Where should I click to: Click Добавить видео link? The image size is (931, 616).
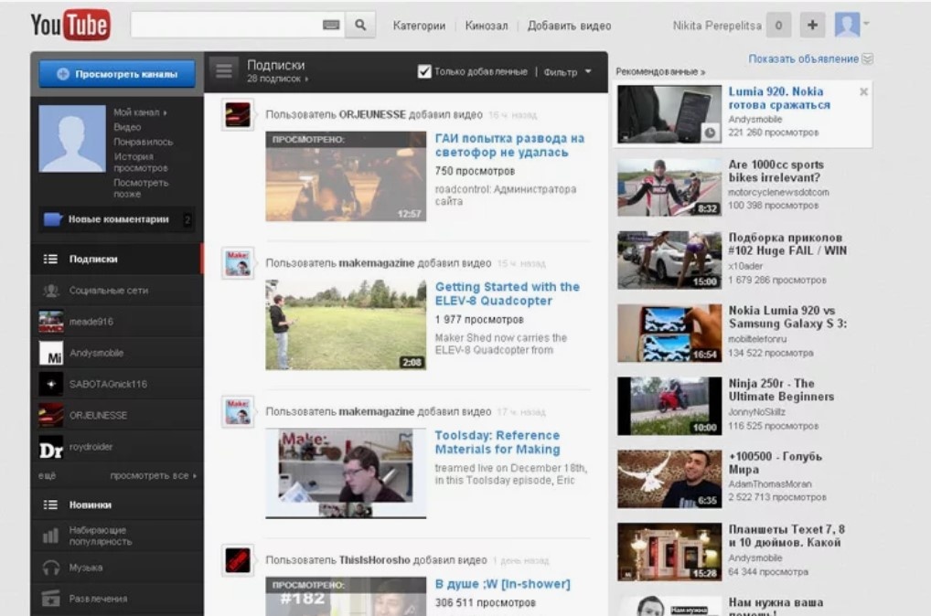[569, 26]
